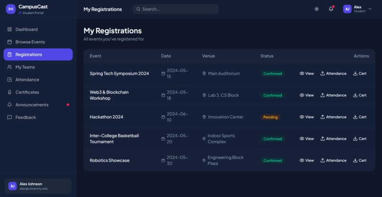Click Confirmed badge for Spring Tech Symposium 2024
This screenshot has width=382, height=197.
tap(273, 74)
